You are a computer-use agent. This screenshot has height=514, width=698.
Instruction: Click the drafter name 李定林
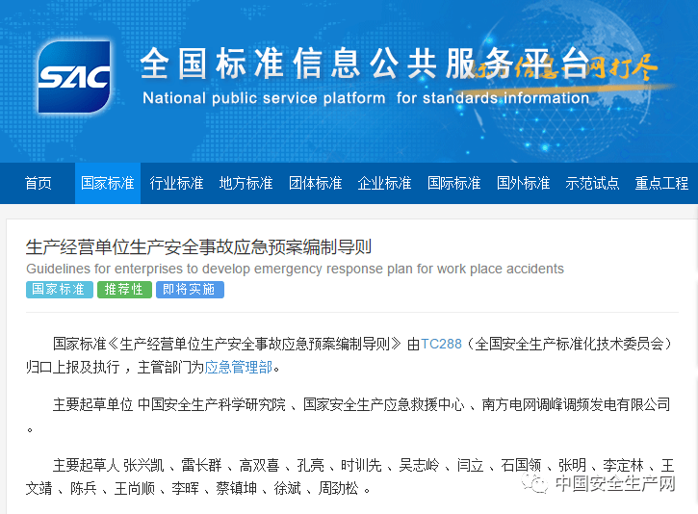[x=623, y=466]
